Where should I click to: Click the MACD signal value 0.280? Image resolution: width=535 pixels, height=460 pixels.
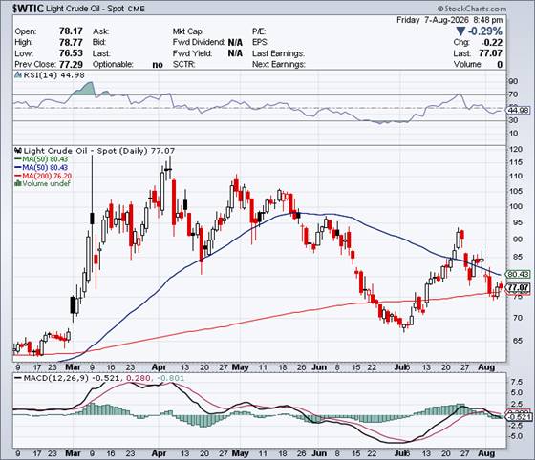pos(138,378)
